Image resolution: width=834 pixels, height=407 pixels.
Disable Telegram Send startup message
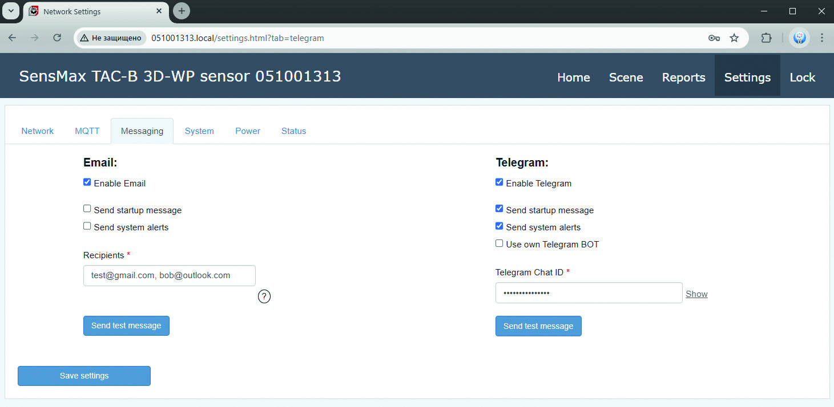point(499,209)
